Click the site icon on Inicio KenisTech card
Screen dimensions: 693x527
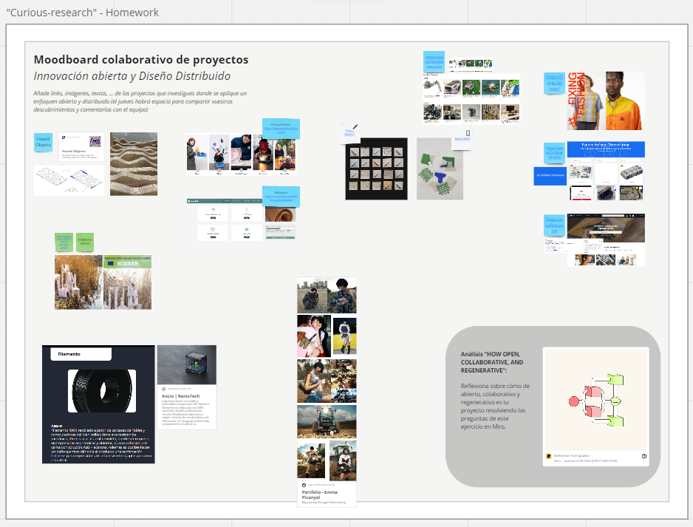point(164,389)
